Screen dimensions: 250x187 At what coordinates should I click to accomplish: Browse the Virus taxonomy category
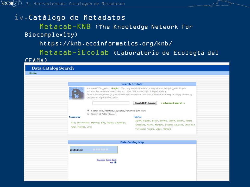tap(89, 127)
